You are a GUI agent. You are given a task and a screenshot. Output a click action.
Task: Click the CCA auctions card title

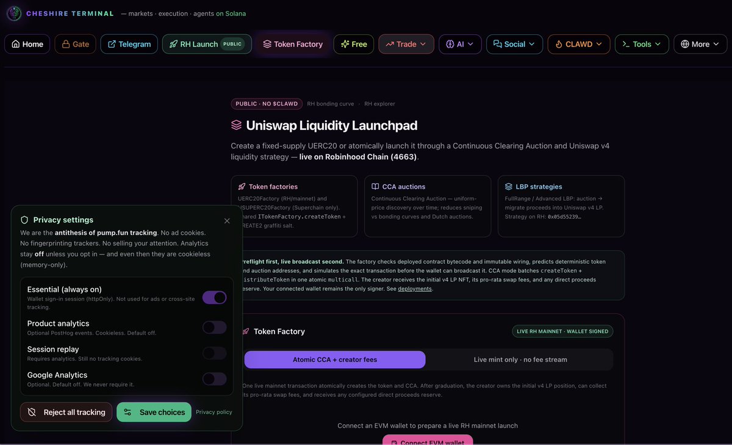click(404, 187)
